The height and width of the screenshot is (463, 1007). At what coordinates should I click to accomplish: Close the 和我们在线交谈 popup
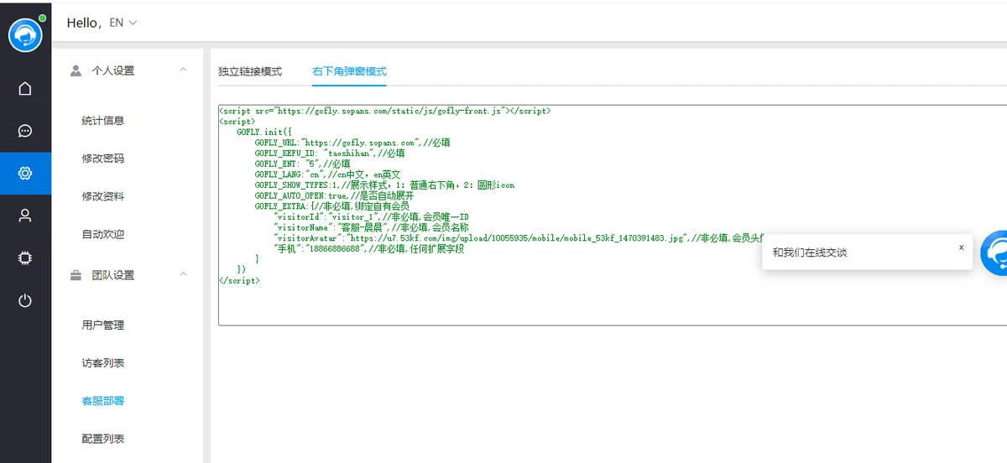point(961,247)
